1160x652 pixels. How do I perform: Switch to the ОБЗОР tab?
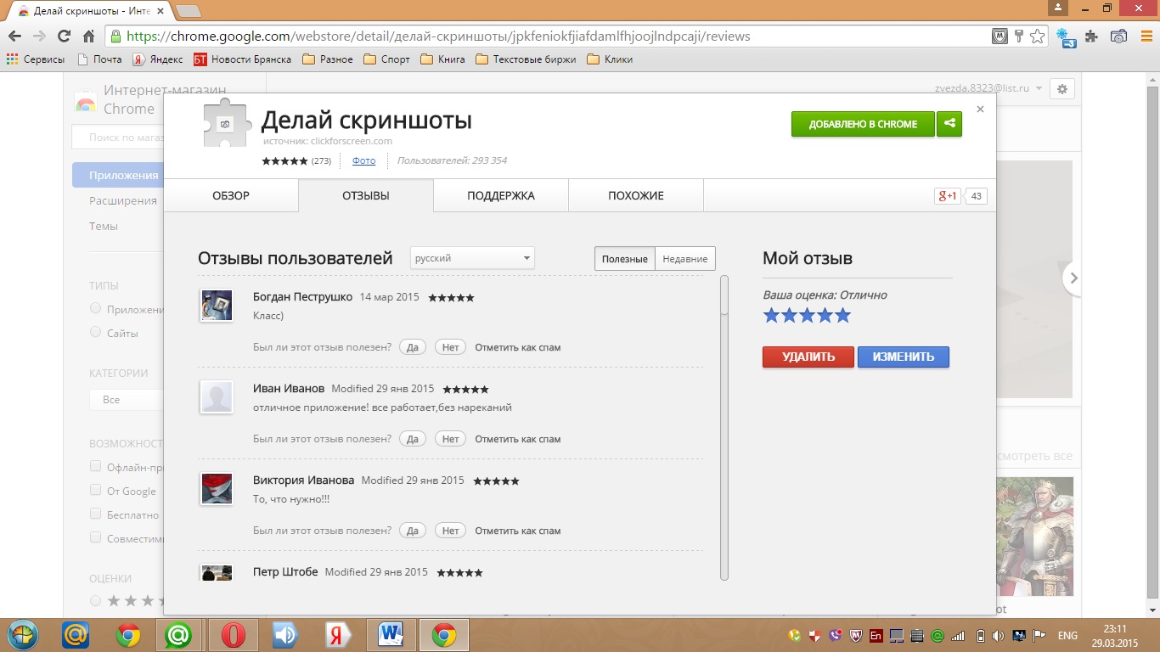[x=231, y=195]
